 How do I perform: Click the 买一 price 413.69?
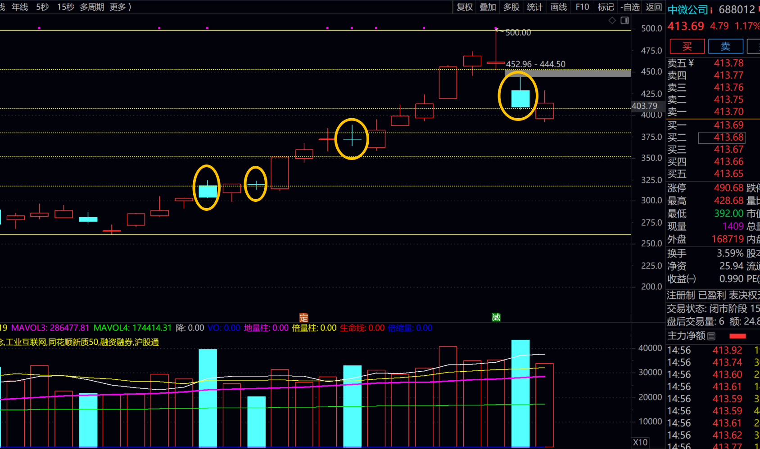click(728, 125)
